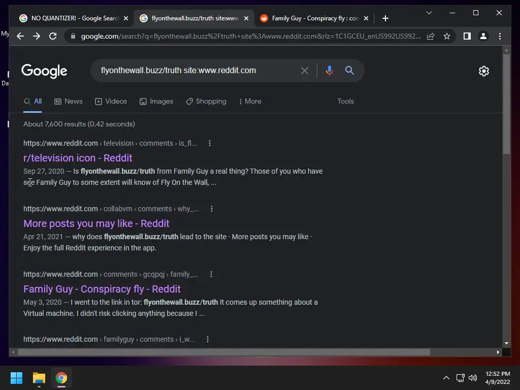Select the All results tab
The height and width of the screenshot is (390, 520).
pos(32,101)
